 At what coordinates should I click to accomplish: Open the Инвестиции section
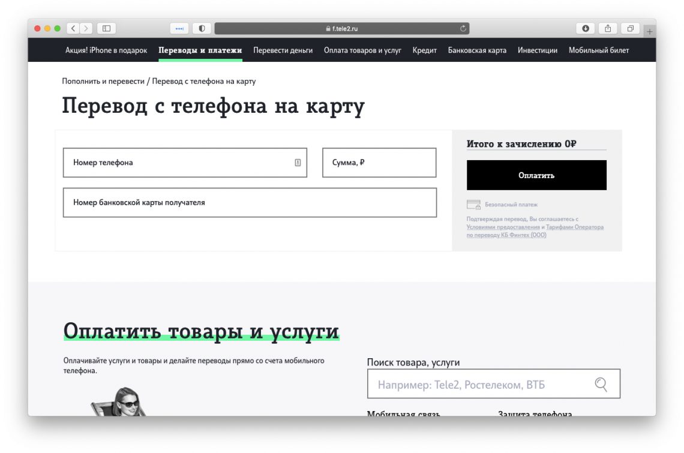(x=538, y=50)
